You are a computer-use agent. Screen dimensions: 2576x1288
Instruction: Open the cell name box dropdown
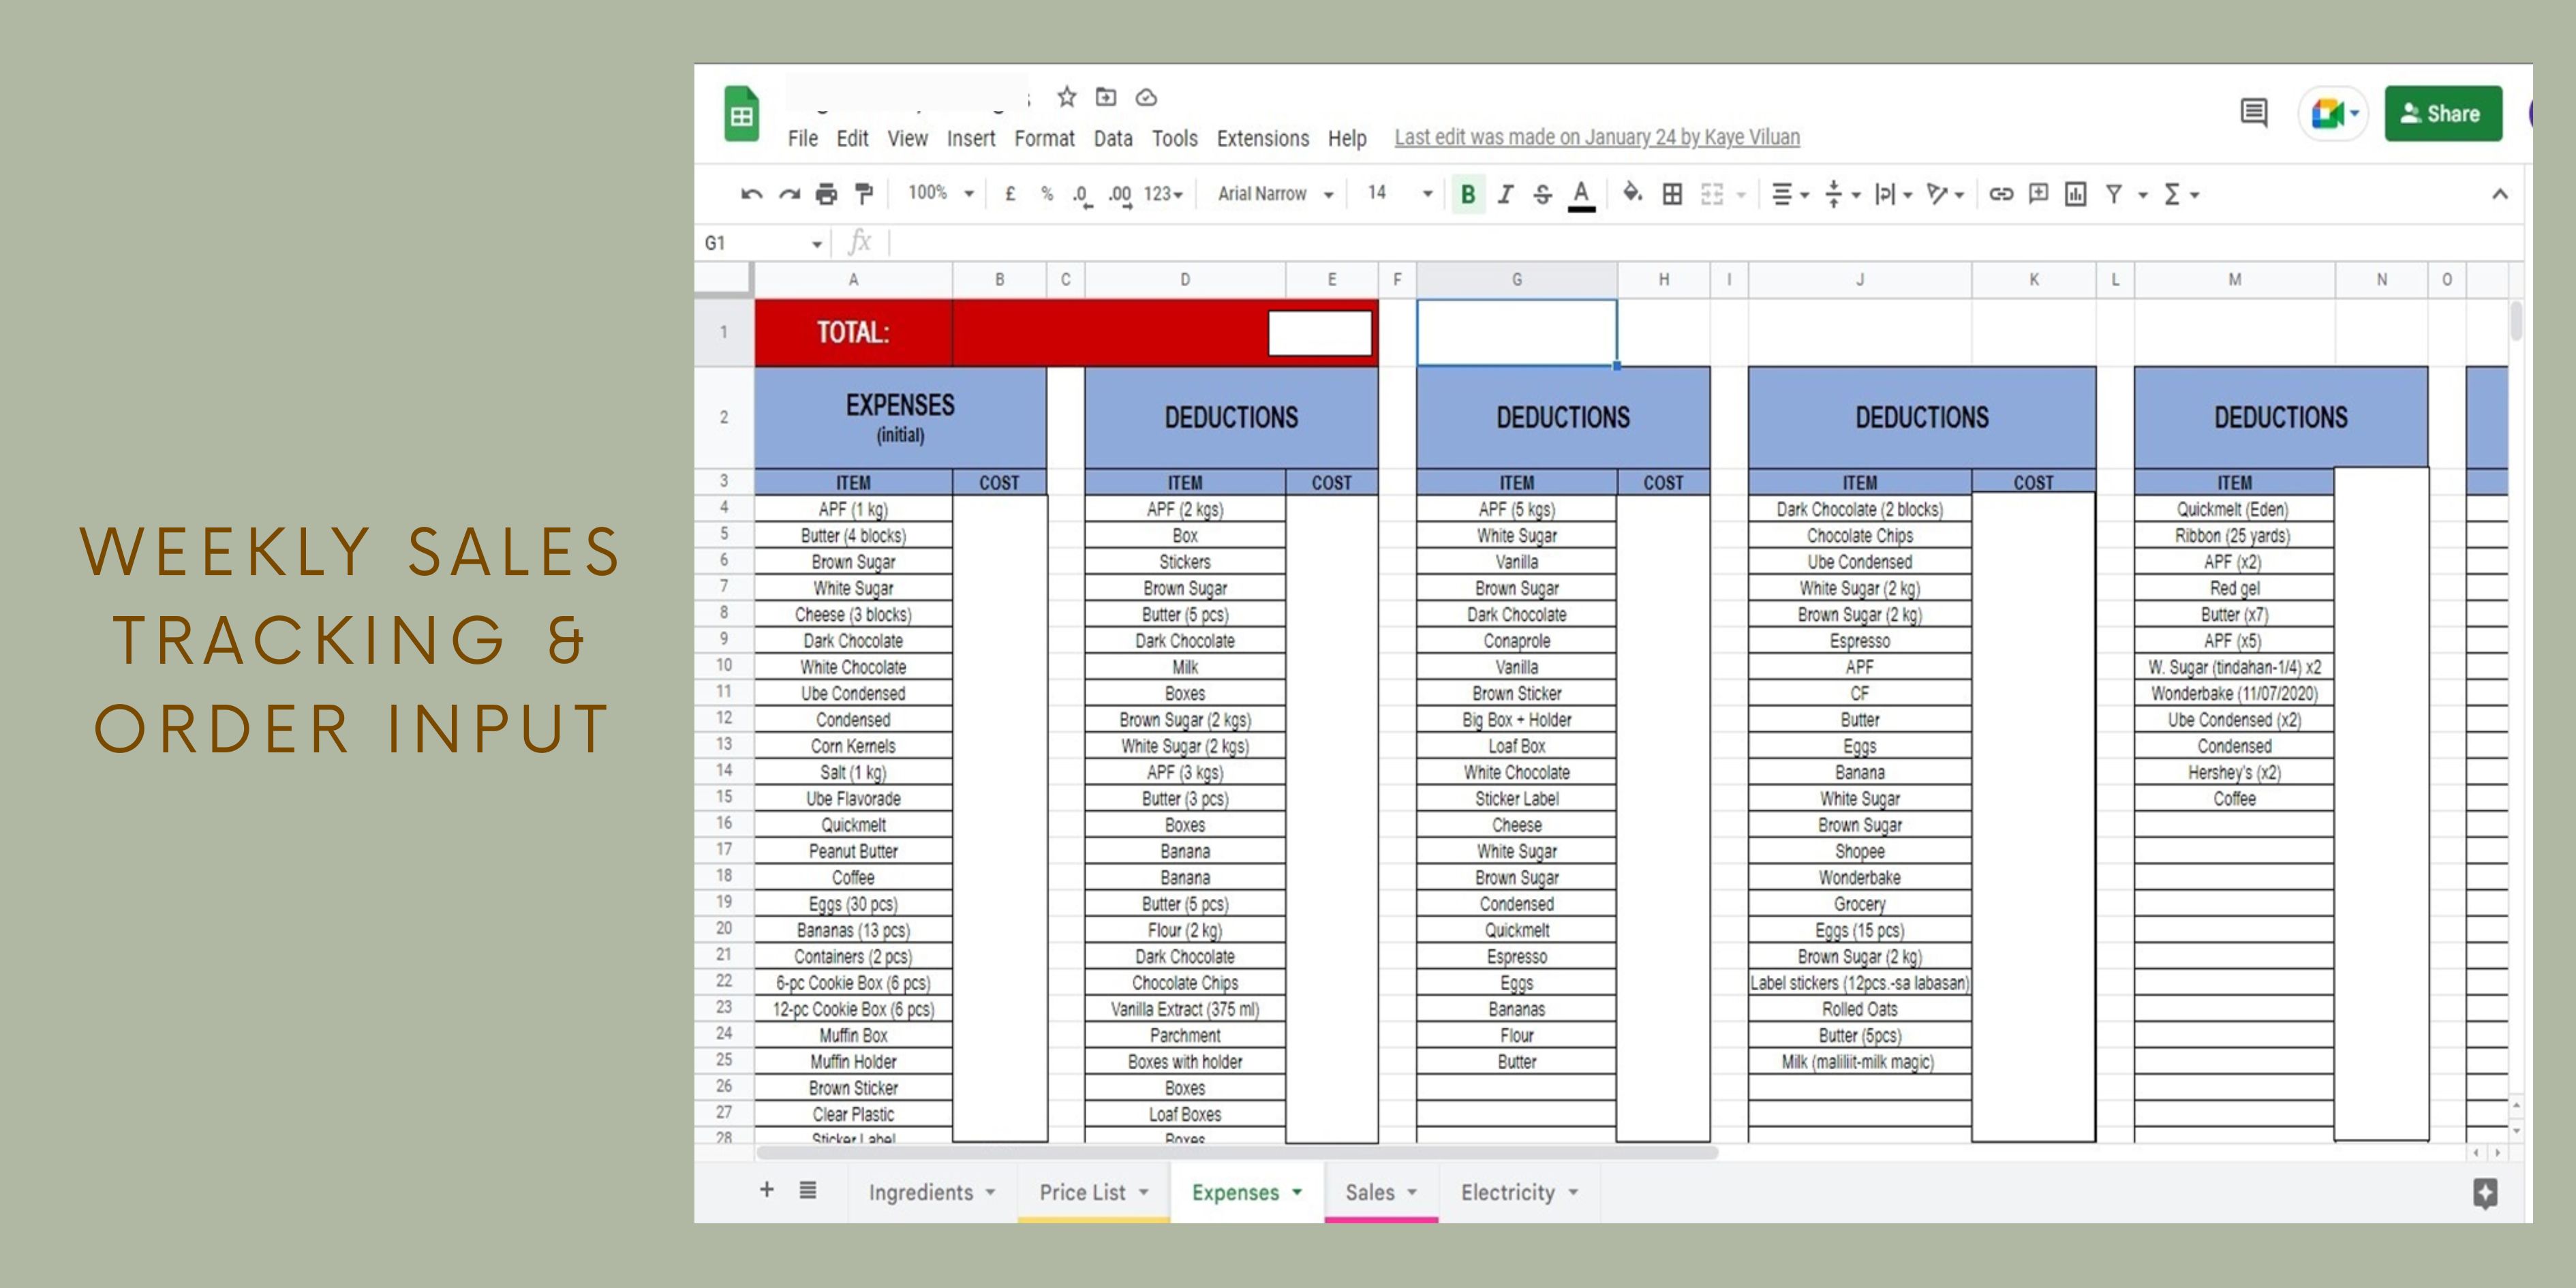[x=816, y=244]
